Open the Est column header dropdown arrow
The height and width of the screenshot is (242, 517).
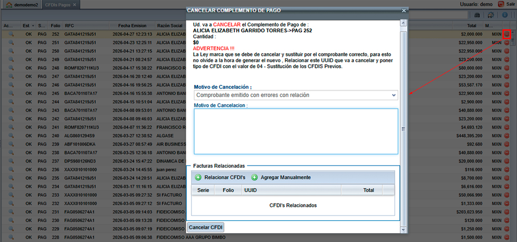(33, 25)
